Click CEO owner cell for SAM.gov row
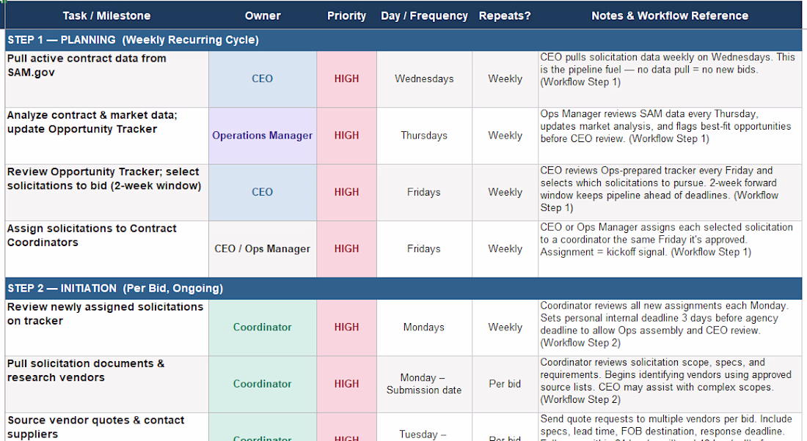This screenshot has height=441, width=807. (x=263, y=79)
